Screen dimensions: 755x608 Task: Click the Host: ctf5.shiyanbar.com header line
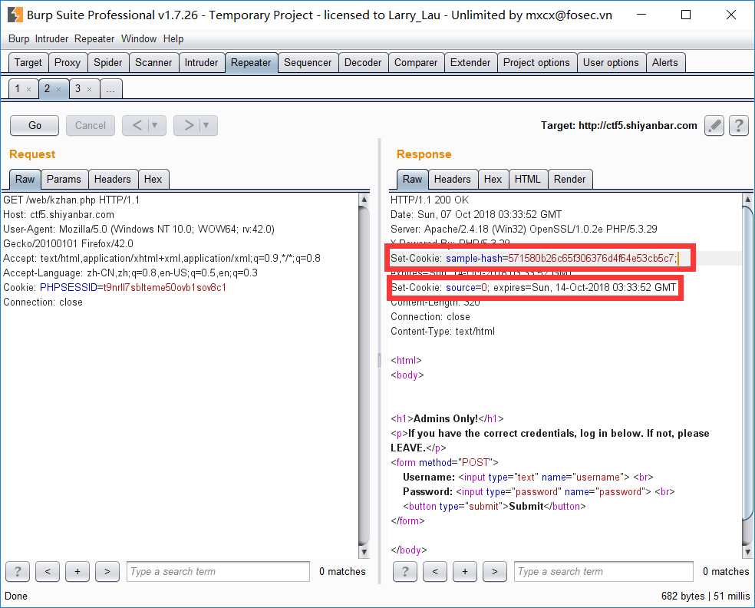coord(59,214)
